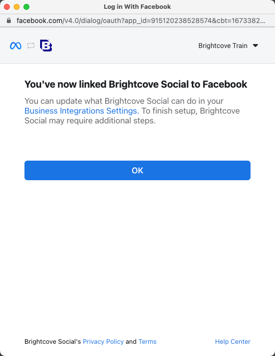Click the 'You've now linked' heading text
The image size is (275, 356).
click(136, 84)
